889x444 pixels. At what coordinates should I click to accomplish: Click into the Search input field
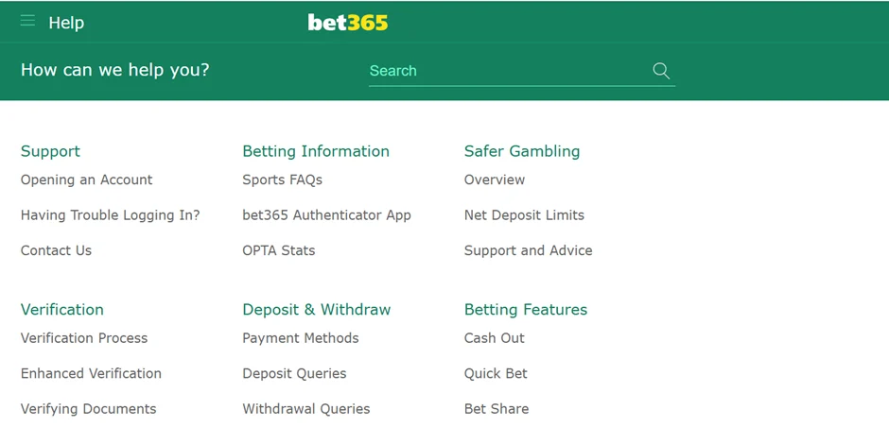pos(506,71)
